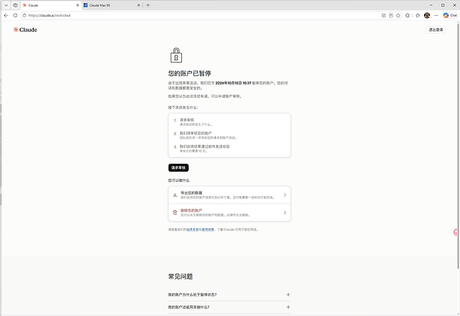460x316 pixels.
Task: Click the Claude logo in page header
Action: 25,29
